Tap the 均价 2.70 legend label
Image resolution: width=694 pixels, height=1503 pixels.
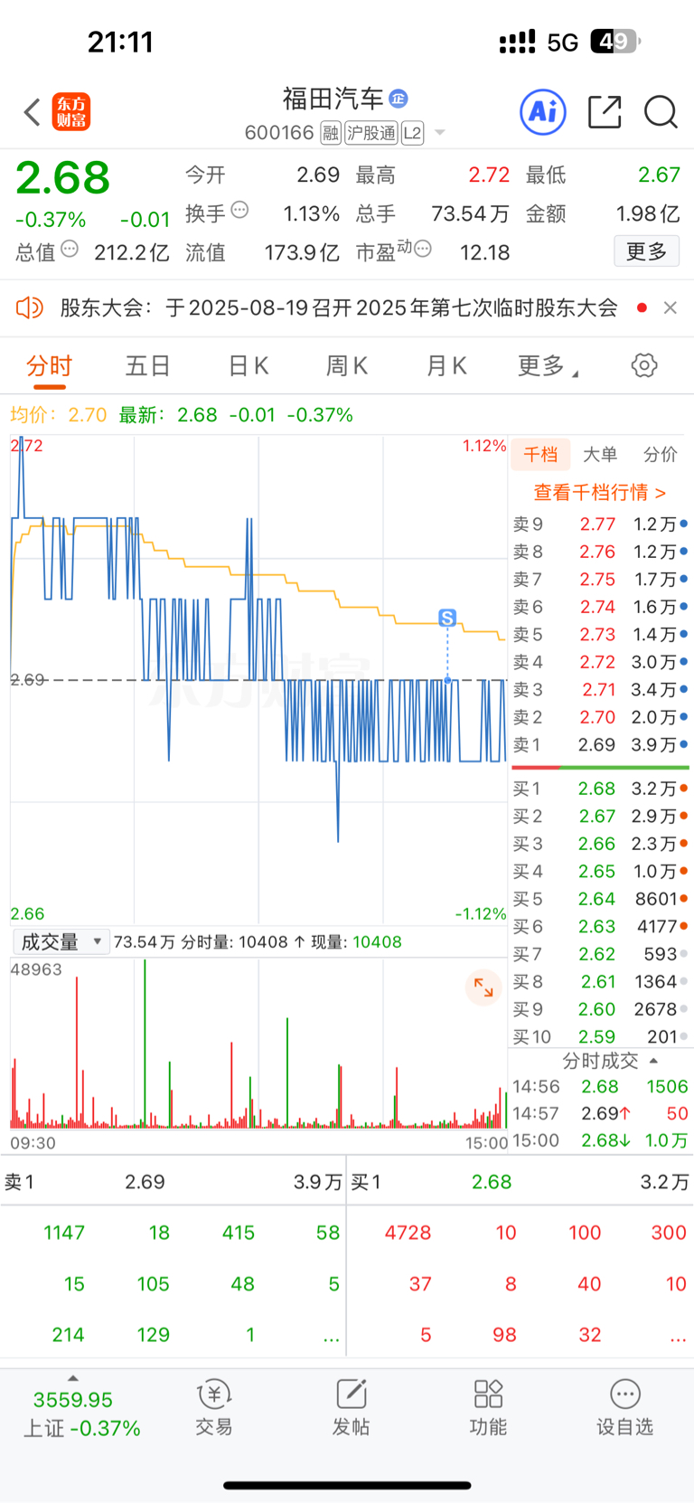[59, 415]
